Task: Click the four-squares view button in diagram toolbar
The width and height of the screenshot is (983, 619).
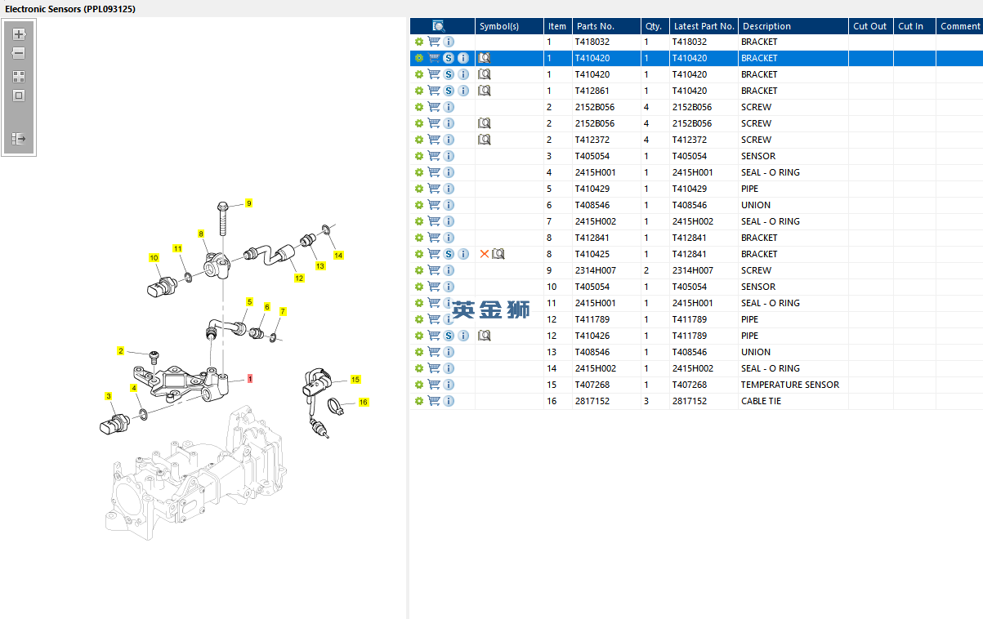Action: coord(19,77)
